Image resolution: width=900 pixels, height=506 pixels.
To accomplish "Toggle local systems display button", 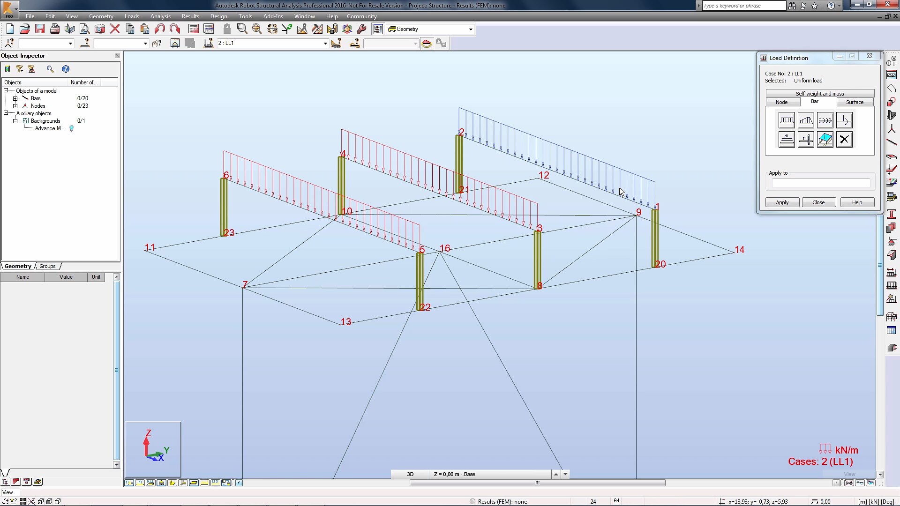I will (183, 483).
